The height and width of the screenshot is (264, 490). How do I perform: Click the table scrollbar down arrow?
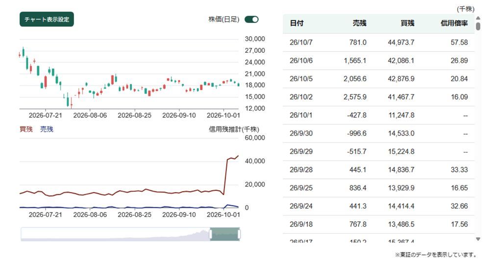tap(478, 239)
